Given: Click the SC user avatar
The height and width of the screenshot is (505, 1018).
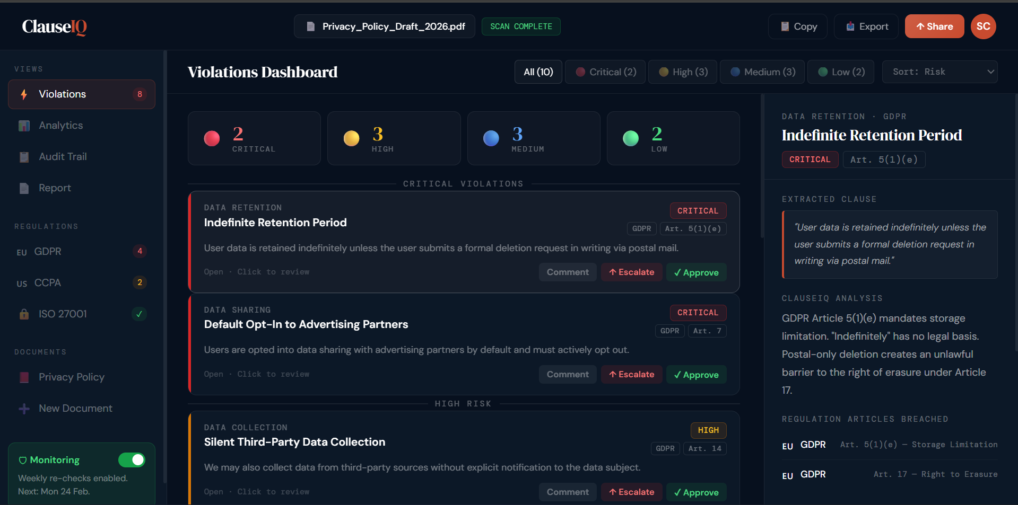Looking at the screenshot, I should pyautogui.click(x=983, y=26).
